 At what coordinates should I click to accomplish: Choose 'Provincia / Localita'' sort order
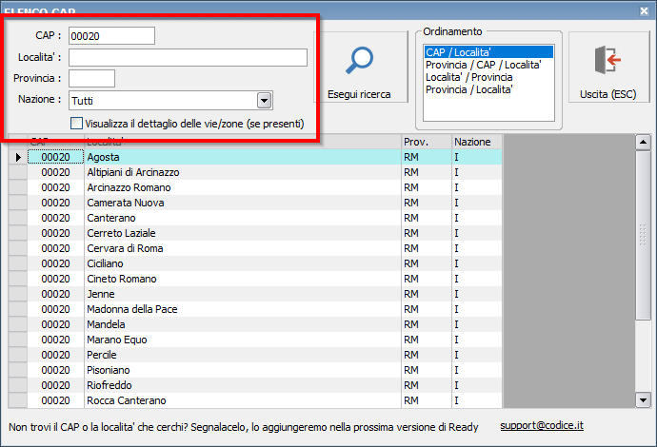click(469, 89)
